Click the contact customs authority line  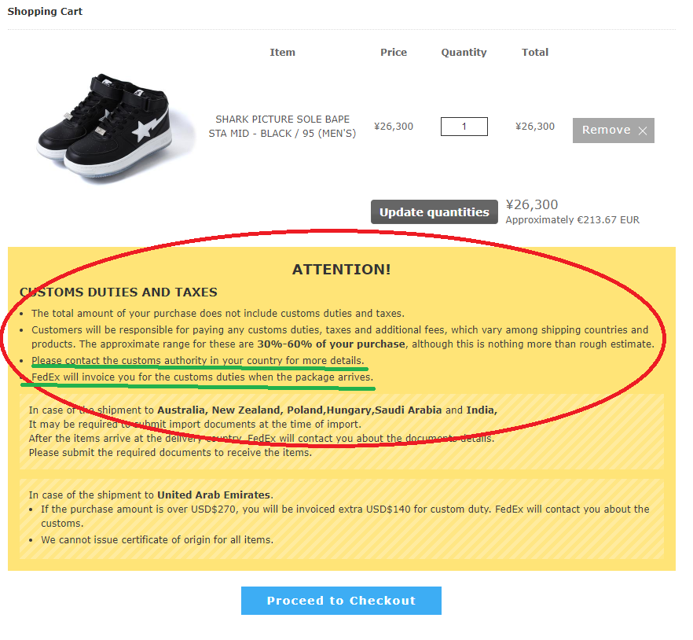click(197, 360)
